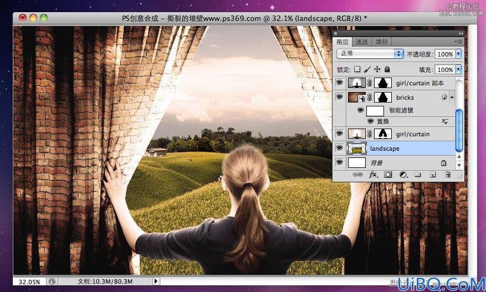The image size is (486, 292).
Task: Collapse bricks layer smart filters arrow
Action: coord(452,98)
